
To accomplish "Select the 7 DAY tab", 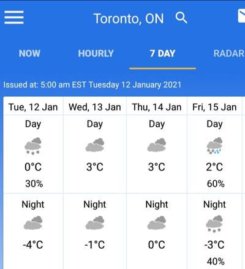I will 162,53.
